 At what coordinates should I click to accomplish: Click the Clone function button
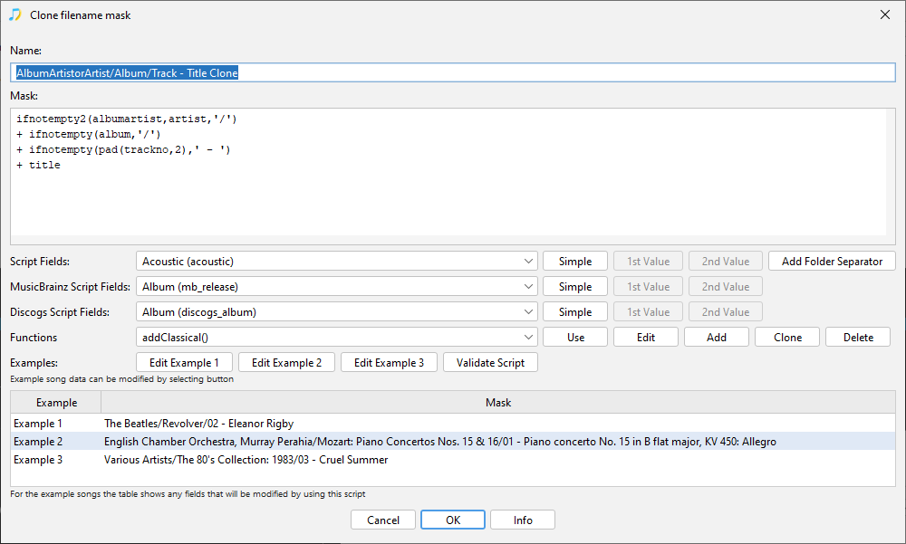tap(787, 338)
